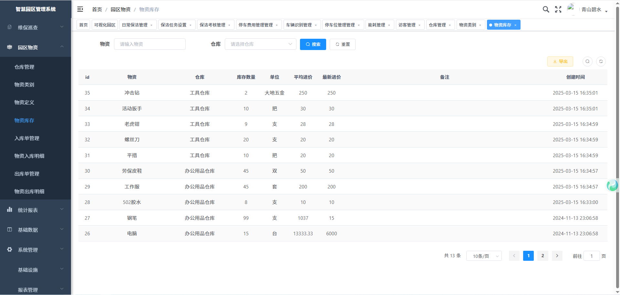This screenshot has height=295, width=620.
Task: Click the 重置 button
Action: 342,44
